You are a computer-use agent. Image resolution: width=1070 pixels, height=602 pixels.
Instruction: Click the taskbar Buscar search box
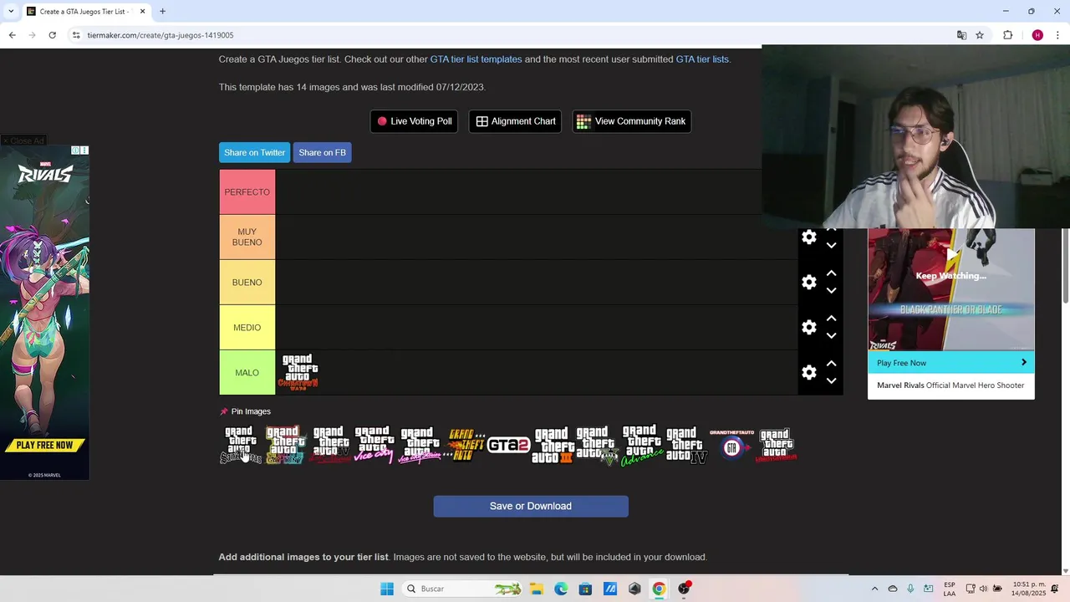464,589
